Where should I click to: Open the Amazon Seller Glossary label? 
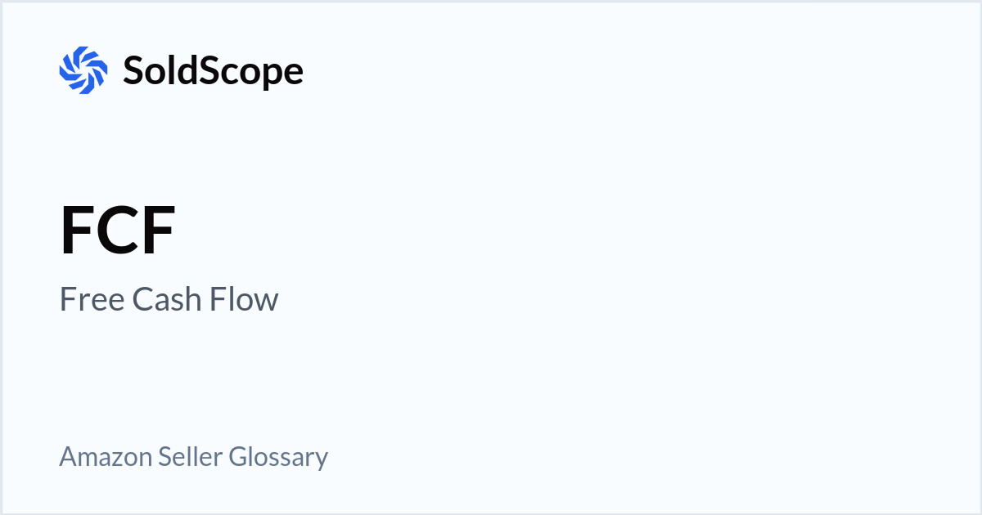[x=193, y=456]
